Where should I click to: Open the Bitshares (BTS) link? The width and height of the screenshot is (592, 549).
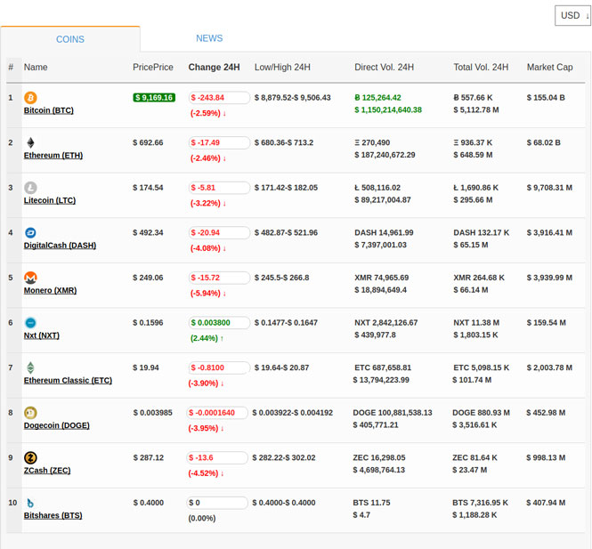pos(53,515)
